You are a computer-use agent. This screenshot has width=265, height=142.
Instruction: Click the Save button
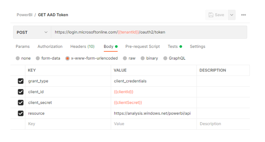coord(216,15)
